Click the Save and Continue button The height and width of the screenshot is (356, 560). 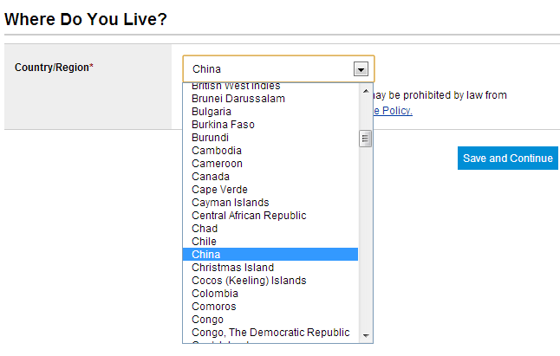[x=507, y=159]
